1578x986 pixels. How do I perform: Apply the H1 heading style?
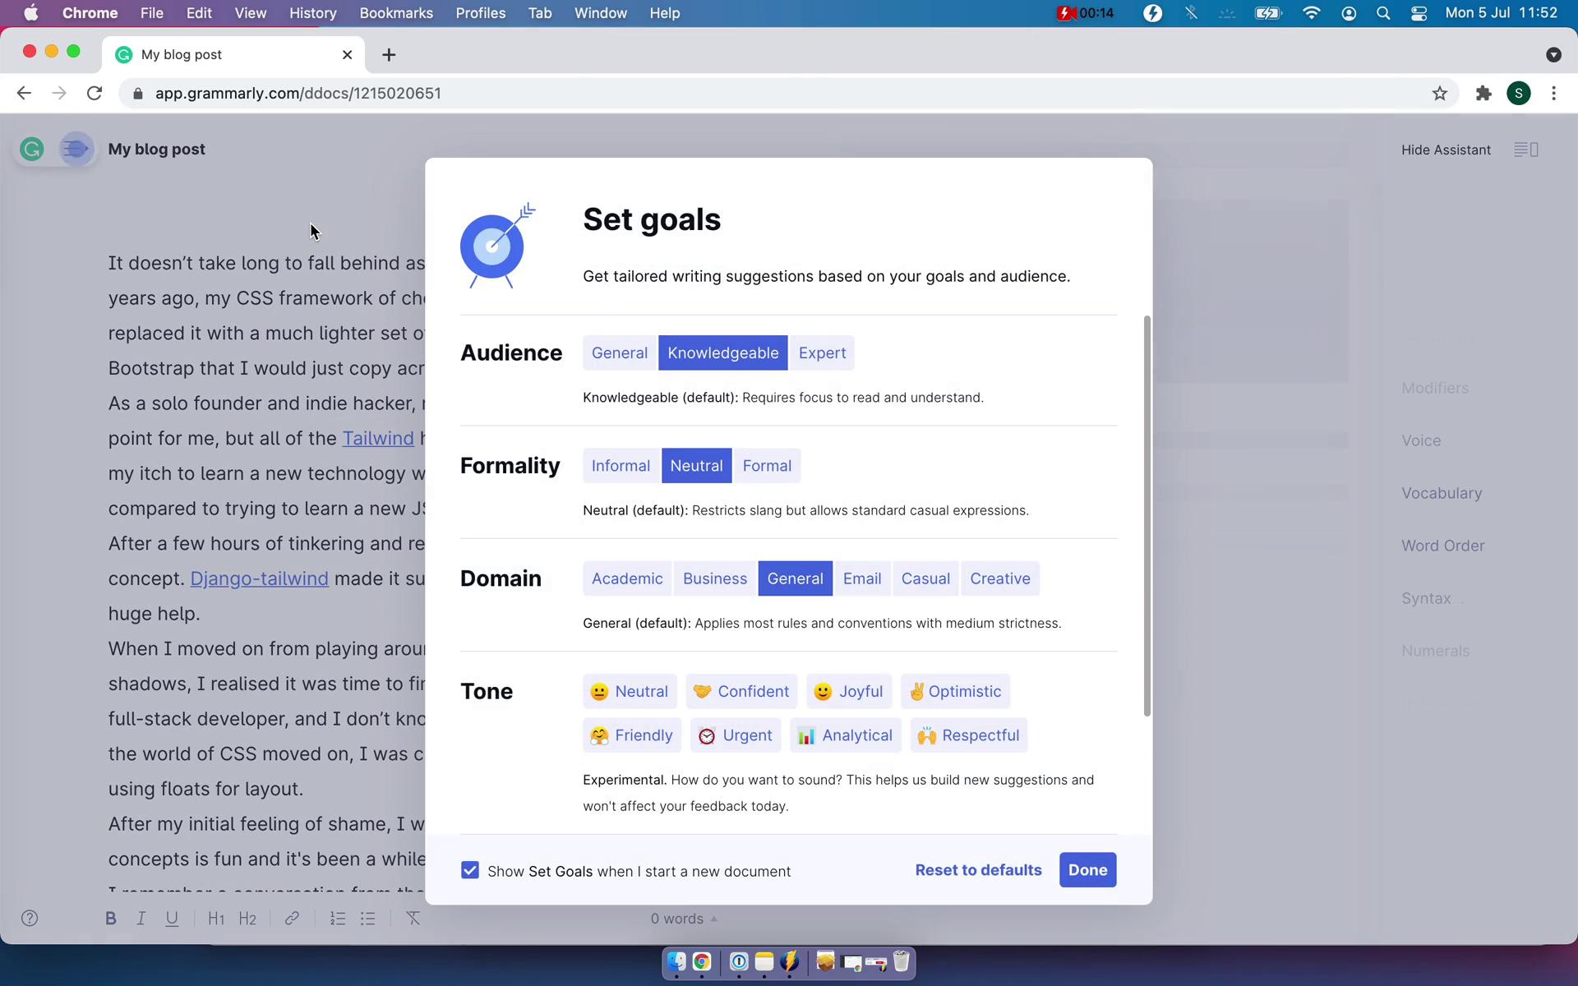click(216, 919)
